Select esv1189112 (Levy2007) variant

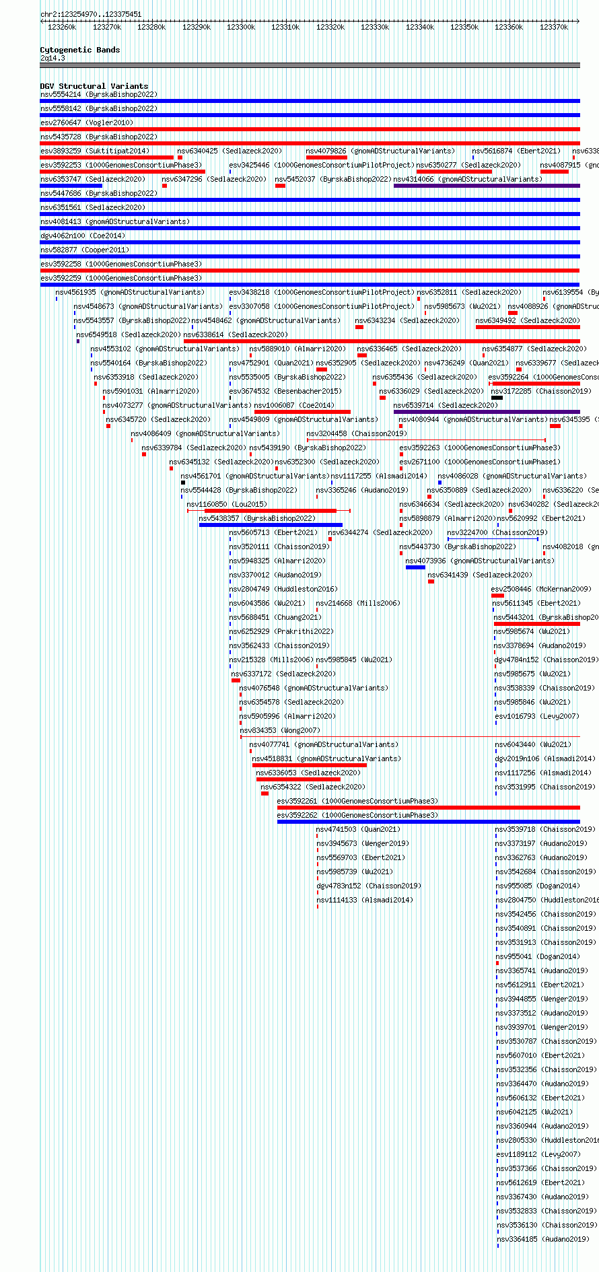538,1155
